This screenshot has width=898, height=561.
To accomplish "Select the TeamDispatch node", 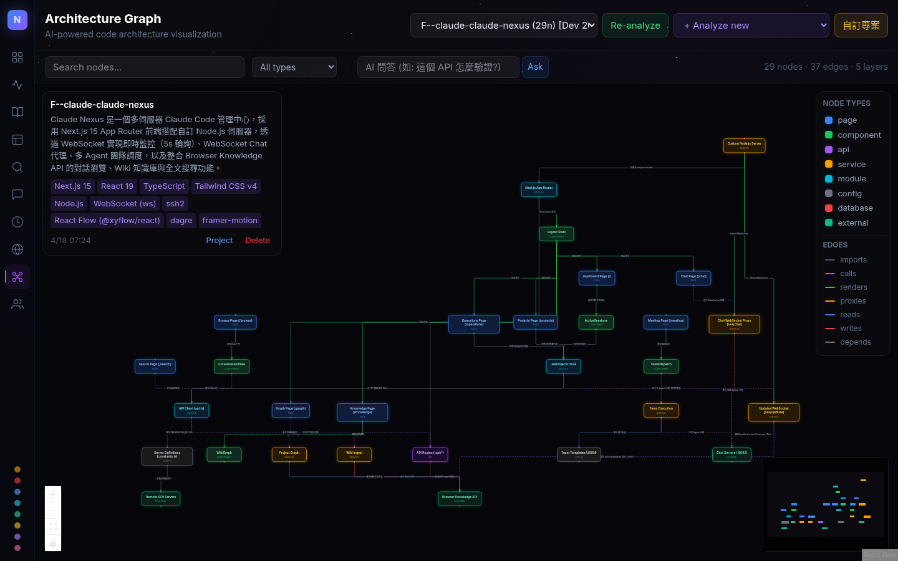I will tap(661, 366).
